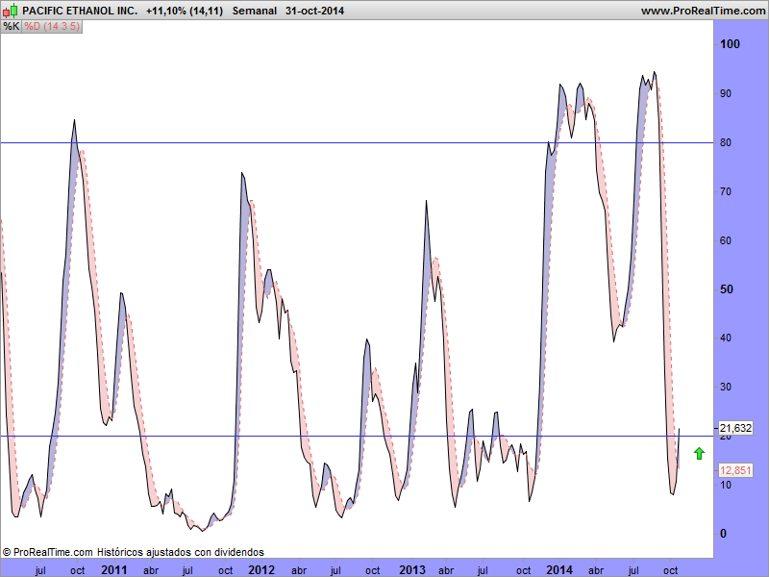Click the 2011 year label on time axis
This screenshot has height=577, width=769.
click(x=113, y=570)
